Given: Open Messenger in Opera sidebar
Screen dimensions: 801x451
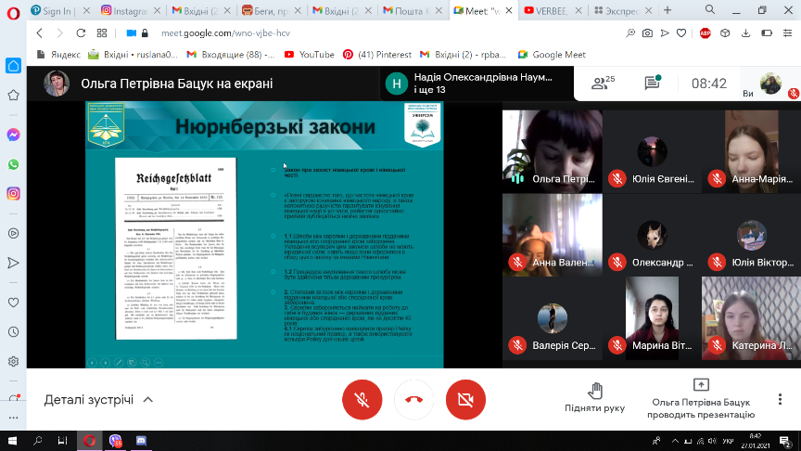Looking at the screenshot, I should pos(13,135).
